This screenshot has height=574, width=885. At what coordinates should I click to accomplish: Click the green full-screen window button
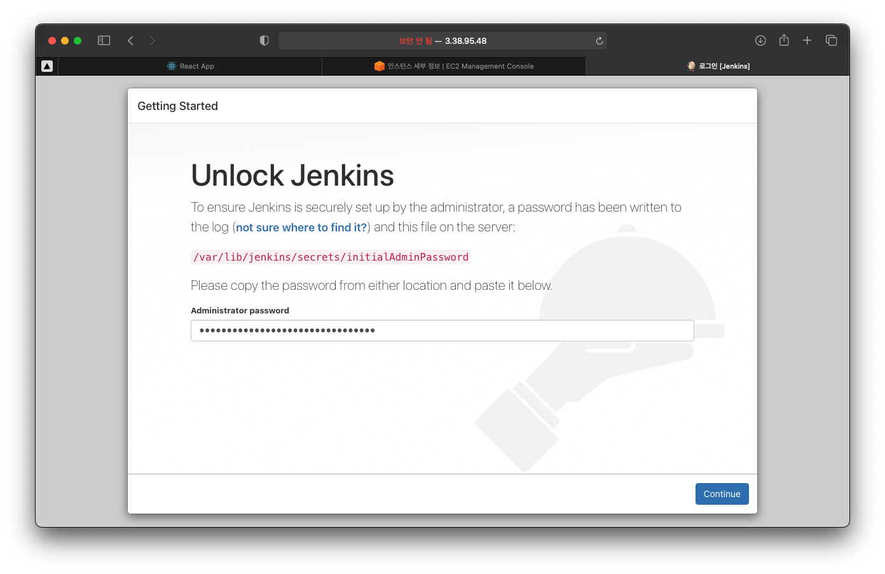pos(78,41)
